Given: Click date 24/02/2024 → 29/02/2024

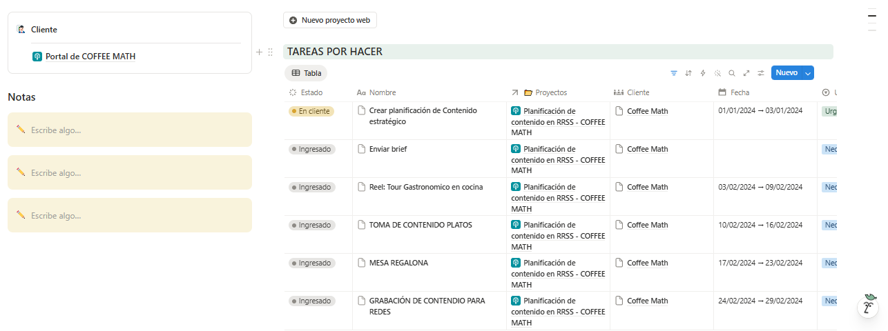Looking at the screenshot, I should coord(760,301).
